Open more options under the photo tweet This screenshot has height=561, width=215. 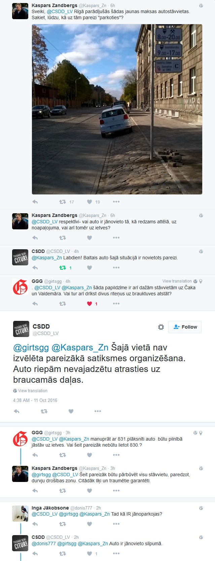116,202
